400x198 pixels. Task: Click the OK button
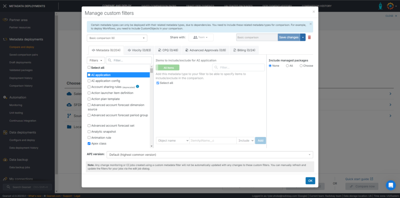click(x=310, y=181)
